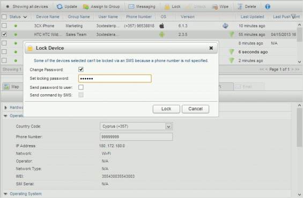This screenshot has width=303, height=198.
Task: Click the Messaging envelope icon
Action: [x=131, y=6]
